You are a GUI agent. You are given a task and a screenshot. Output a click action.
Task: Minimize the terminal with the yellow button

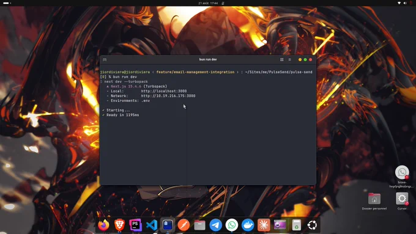(x=300, y=60)
